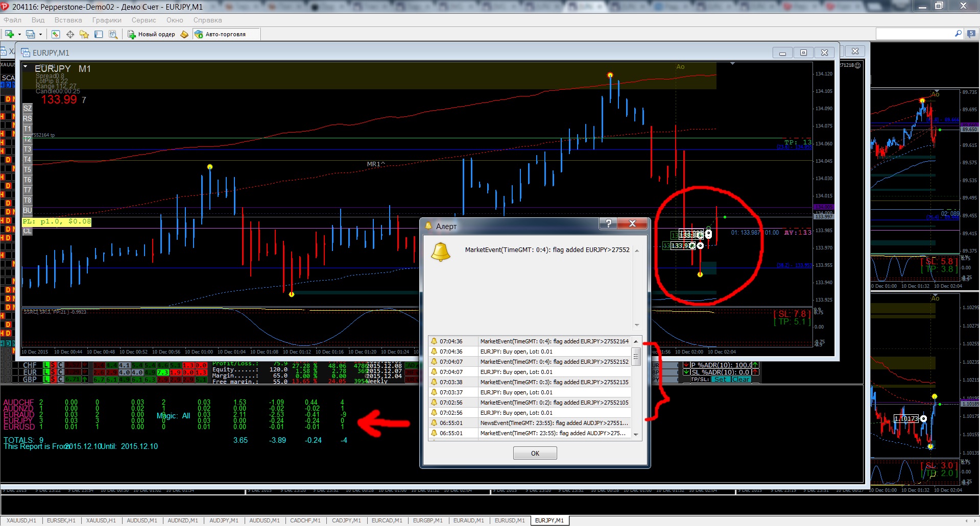This screenshot has height=526, width=980.
Task: Open the Сервис menu
Action: coord(144,20)
